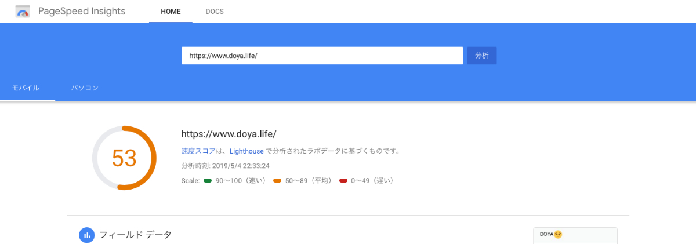The height and width of the screenshot is (244, 696).
Task: Open the 速度スコア link
Action: click(198, 151)
